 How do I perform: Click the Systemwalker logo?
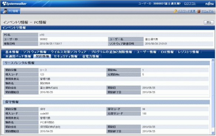(14, 4)
